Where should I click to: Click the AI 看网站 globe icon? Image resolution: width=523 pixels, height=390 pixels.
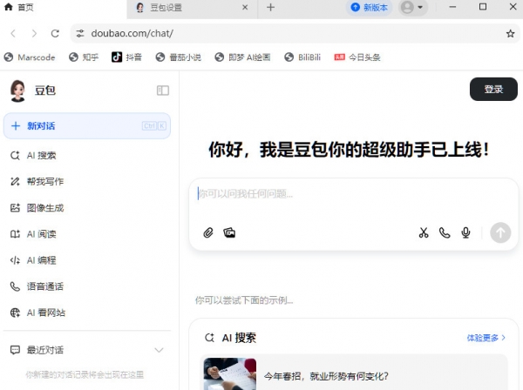click(16, 313)
